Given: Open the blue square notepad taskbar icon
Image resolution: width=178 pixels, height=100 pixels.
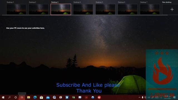Looking at the screenshot, I should pyautogui.click(x=67, y=97).
